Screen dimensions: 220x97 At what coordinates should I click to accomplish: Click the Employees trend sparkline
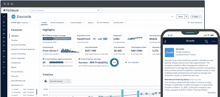[x=135, y=38]
